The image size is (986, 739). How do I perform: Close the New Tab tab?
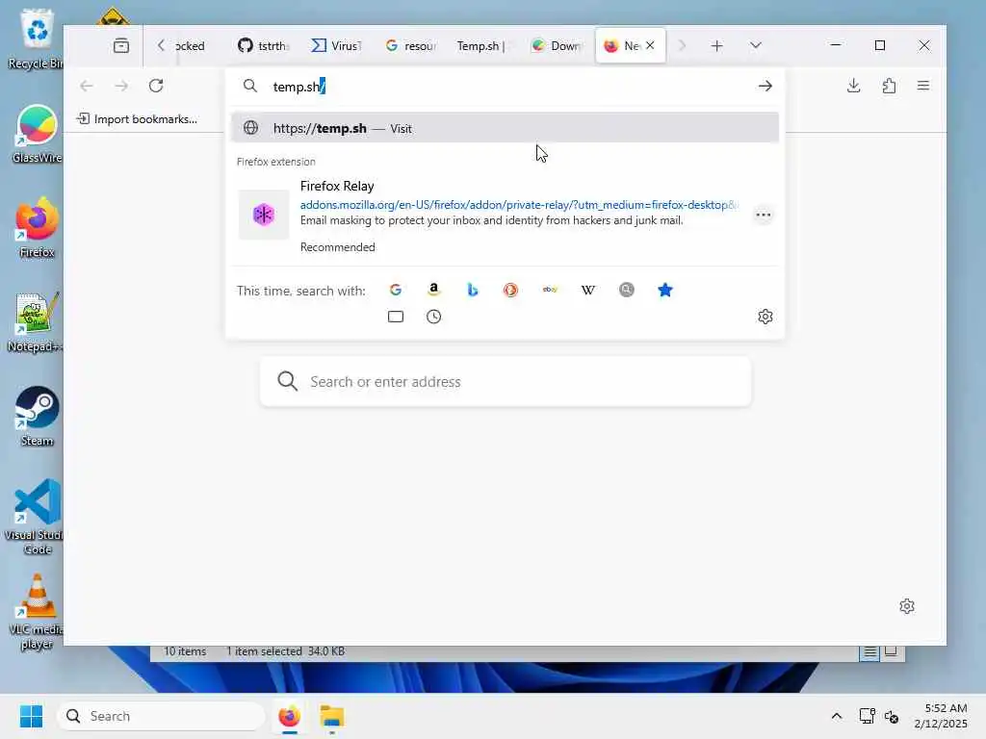[x=650, y=45]
